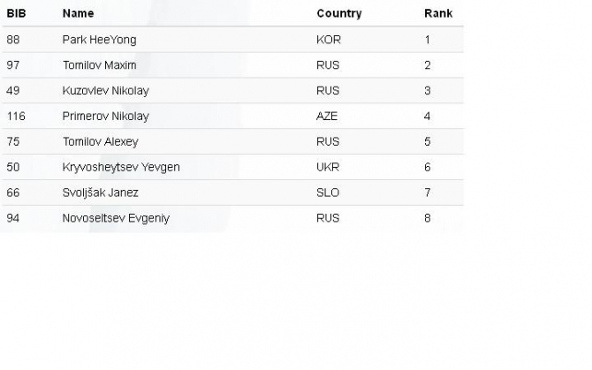Select athlete Tomilov Maxim

pos(99,65)
